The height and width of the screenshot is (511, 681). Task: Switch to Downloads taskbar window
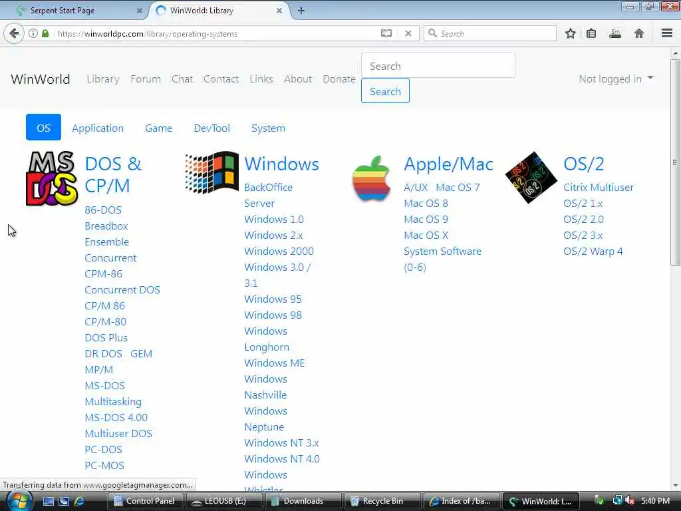(303, 501)
